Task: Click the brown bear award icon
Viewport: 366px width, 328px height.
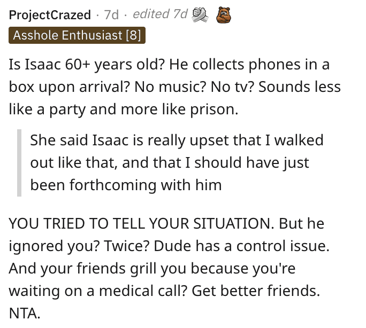Action: (224, 15)
